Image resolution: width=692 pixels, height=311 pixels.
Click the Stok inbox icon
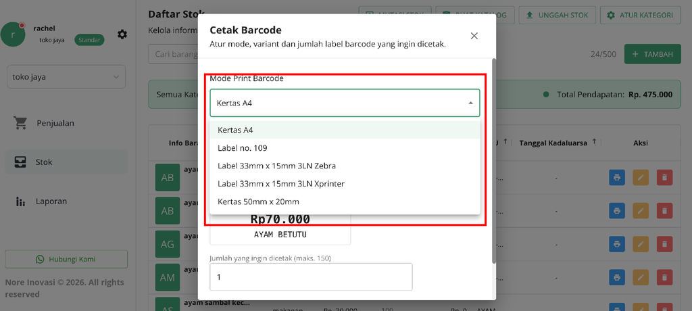[20, 162]
